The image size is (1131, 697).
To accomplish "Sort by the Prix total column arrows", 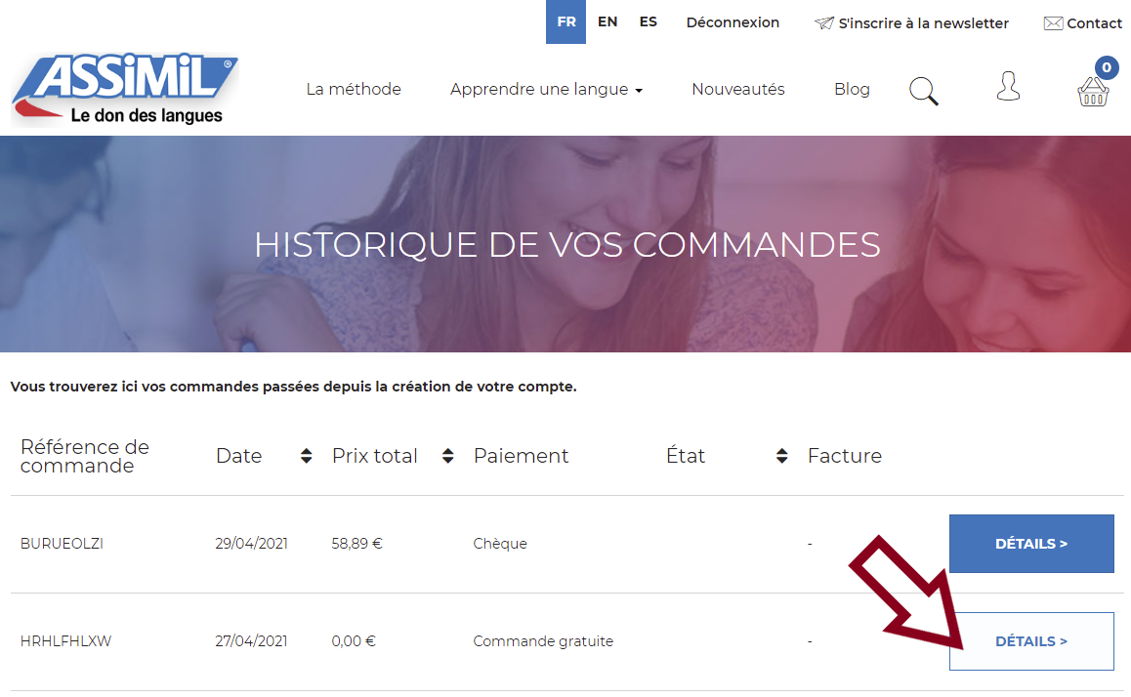I will coord(446,455).
